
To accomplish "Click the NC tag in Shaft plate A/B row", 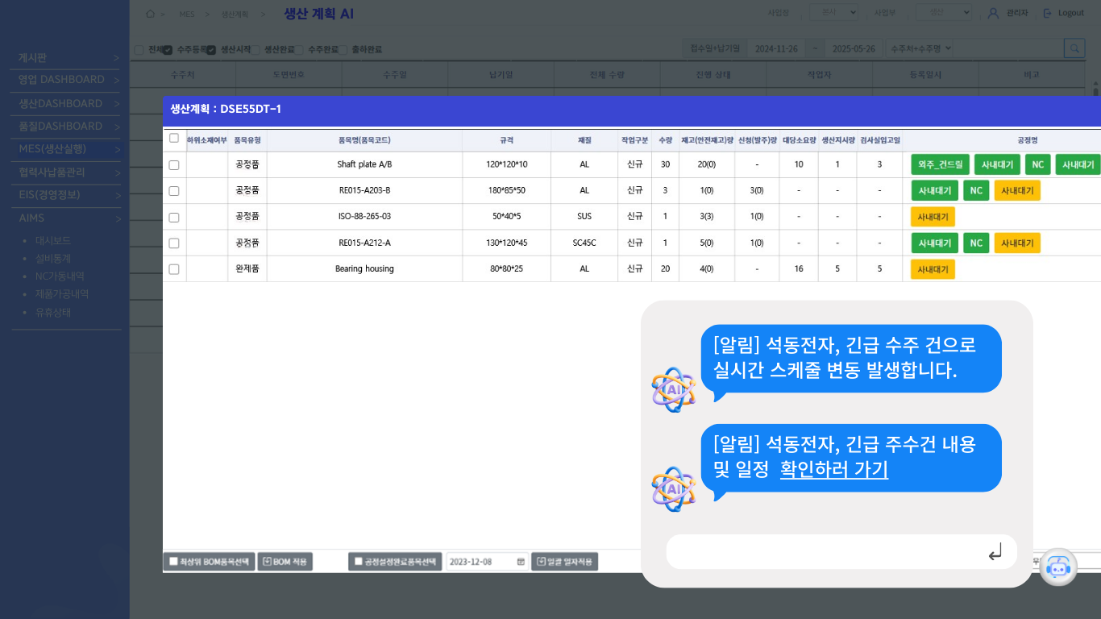I will (x=1037, y=164).
